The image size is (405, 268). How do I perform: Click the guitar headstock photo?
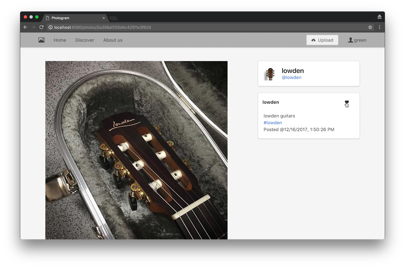point(136,150)
